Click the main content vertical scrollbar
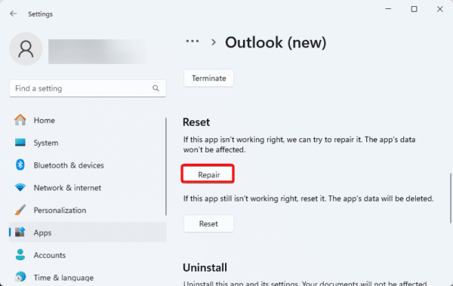The width and height of the screenshot is (453, 286). point(451,198)
